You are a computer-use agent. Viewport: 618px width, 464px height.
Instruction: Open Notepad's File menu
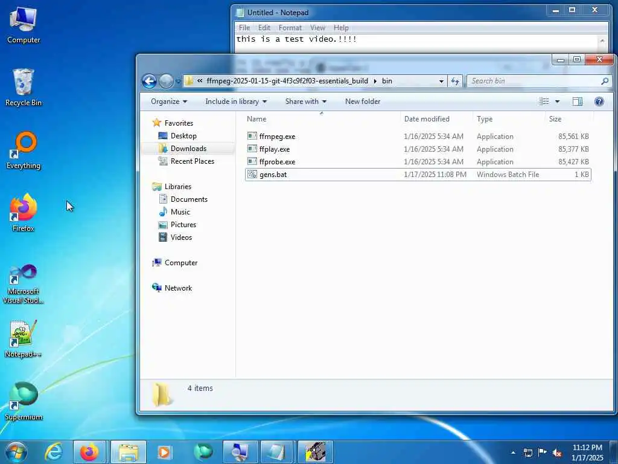(244, 28)
